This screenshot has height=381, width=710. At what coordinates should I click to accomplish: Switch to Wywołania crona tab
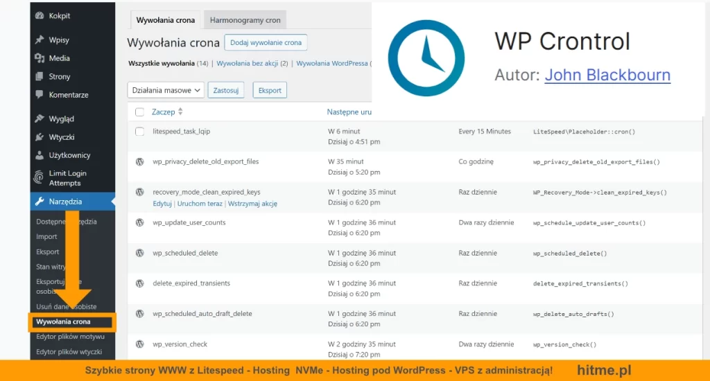coord(165,20)
